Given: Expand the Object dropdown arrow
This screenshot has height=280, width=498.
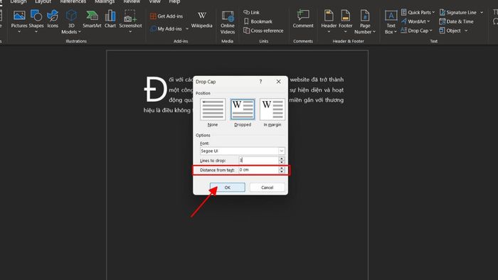Looking at the screenshot, I should [x=466, y=31].
